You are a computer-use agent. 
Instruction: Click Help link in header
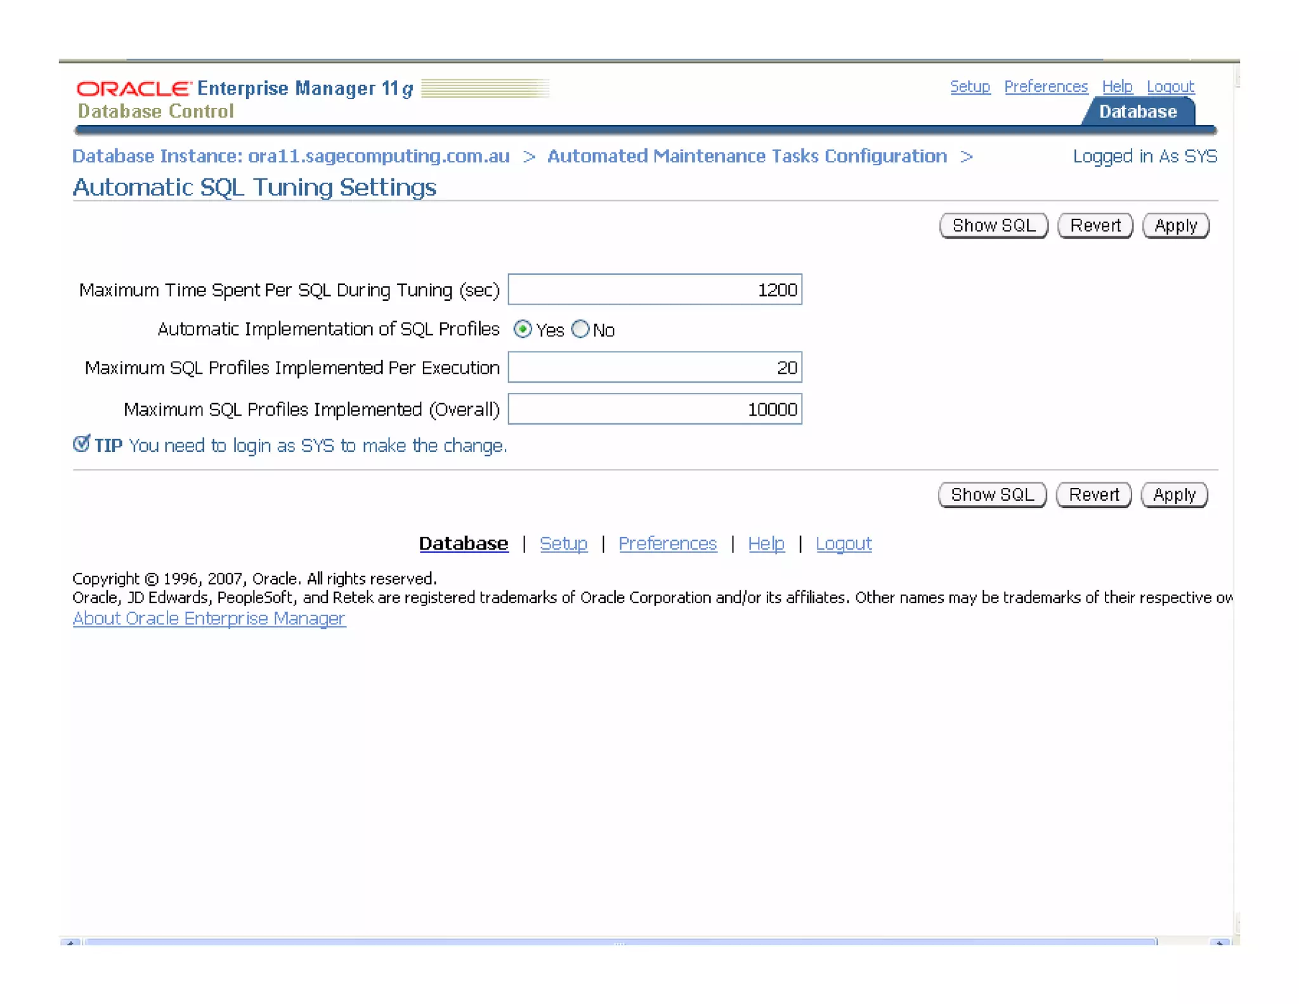click(x=1117, y=86)
